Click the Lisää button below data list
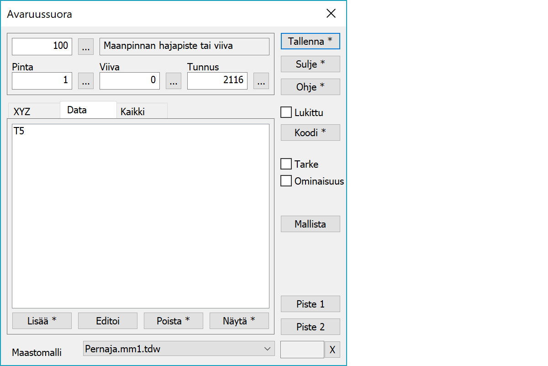Image resolution: width=548 pixels, height=366 pixels. (42, 321)
